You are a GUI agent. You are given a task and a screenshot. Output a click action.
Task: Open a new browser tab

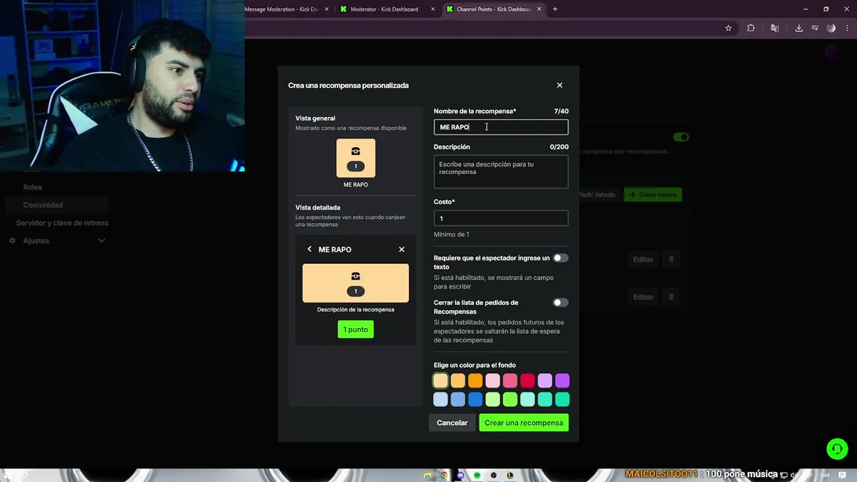pos(555,9)
